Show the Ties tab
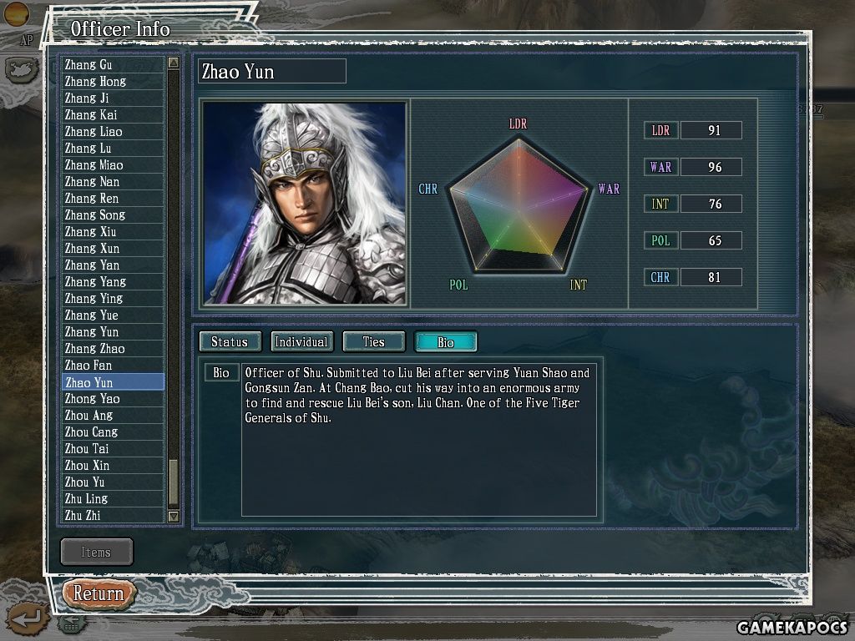This screenshot has width=855, height=641. click(x=373, y=341)
